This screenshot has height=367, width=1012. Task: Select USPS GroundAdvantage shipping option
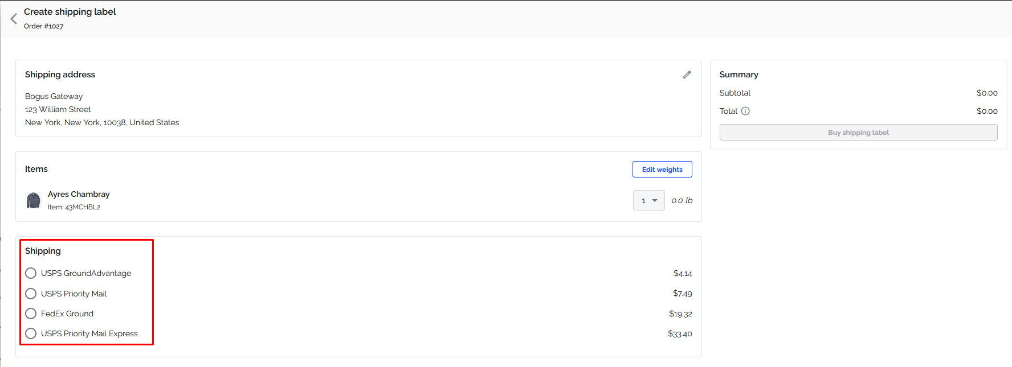31,273
